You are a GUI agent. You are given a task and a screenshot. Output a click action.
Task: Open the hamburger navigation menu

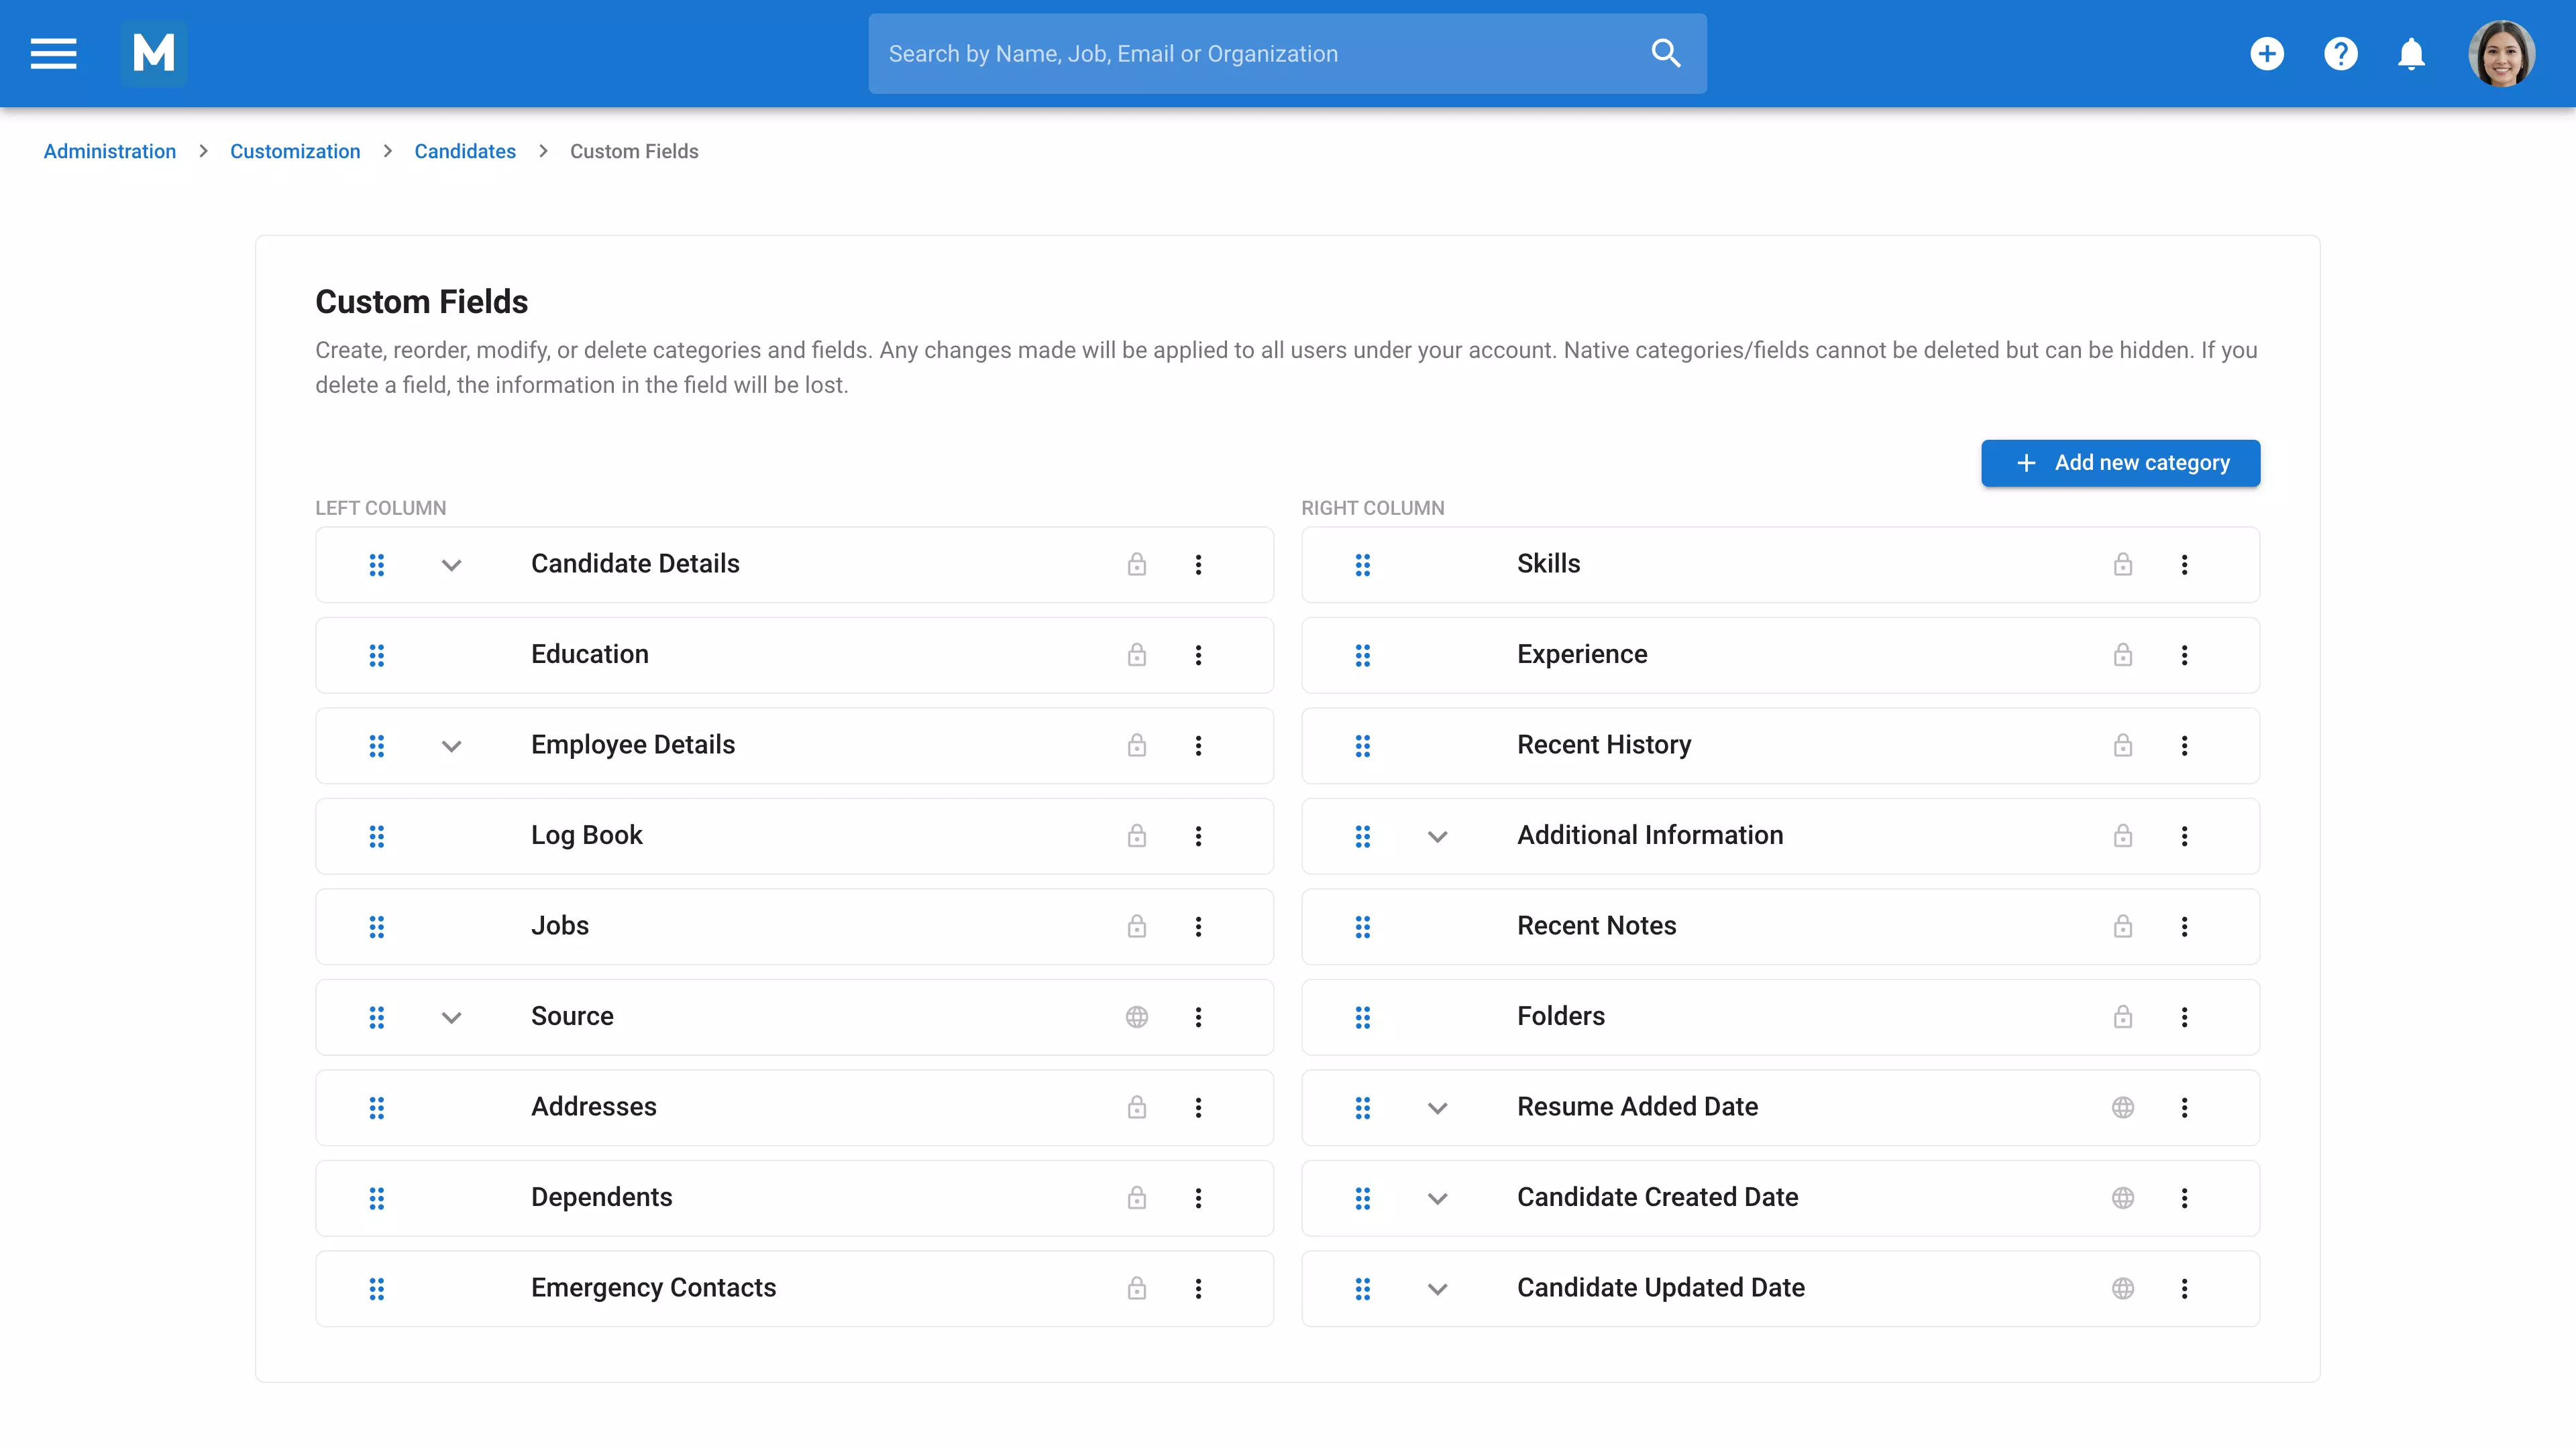click(x=52, y=53)
